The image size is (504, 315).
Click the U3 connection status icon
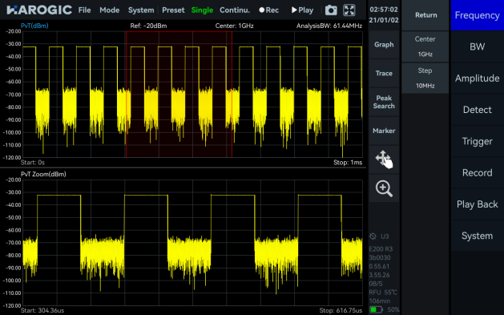point(373,236)
